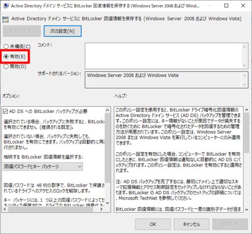Select the 有効(E) radio button
The image size is (252, 234).
(6, 56)
